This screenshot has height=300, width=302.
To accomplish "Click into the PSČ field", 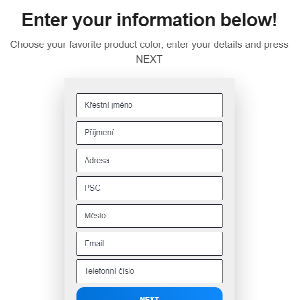I will tap(149, 188).
